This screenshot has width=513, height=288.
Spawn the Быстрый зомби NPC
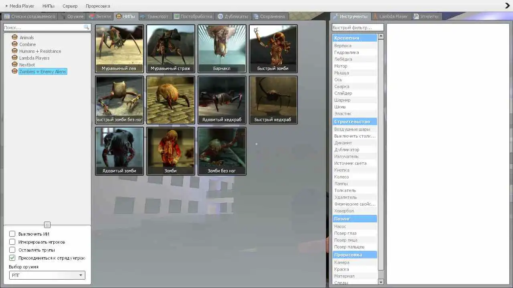(273, 48)
